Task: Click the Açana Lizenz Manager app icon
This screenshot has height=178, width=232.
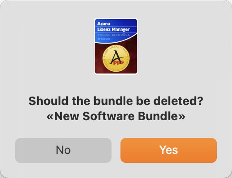Action: [116, 46]
